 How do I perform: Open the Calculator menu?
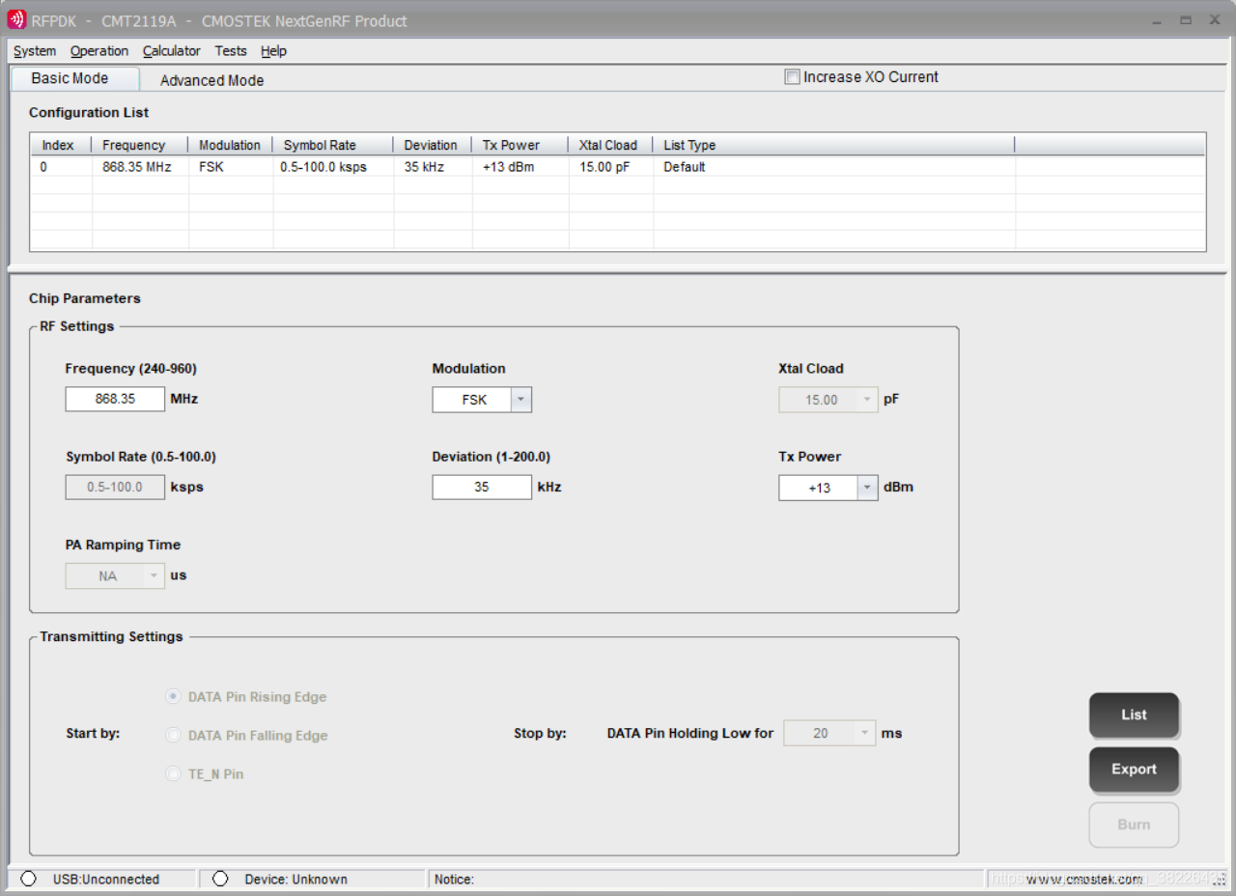[172, 51]
